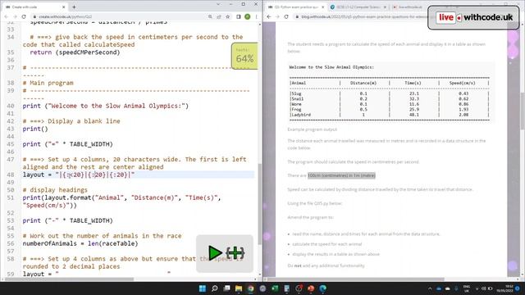Click the horizontal scrollbar under the code editor
This screenshot has width=525, height=295.
click(69, 279)
